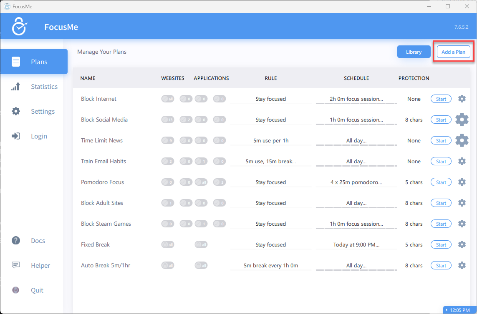Viewport: 477px width, 314px height.
Task: Click Train Email Habits '2' websites pill
Action: click(x=168, y=161)
